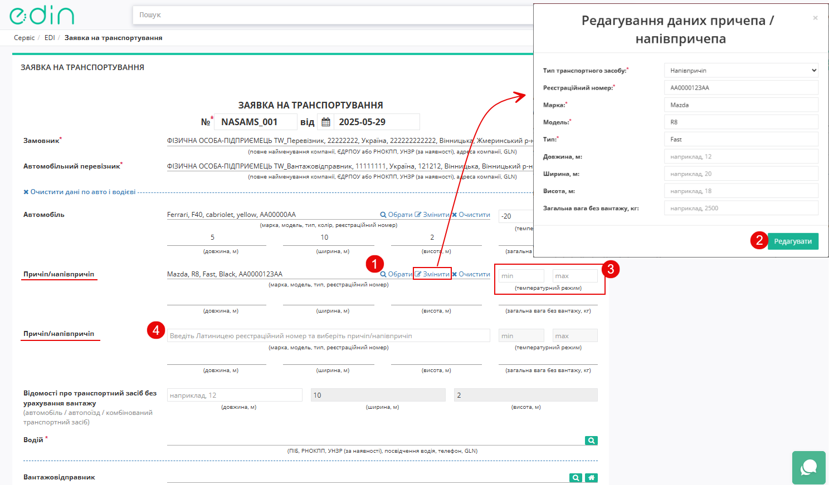Image resolution: width=829 pixels, height=485 pixels.
Task: Click the EDIN logo
Action: pos(42,15)
